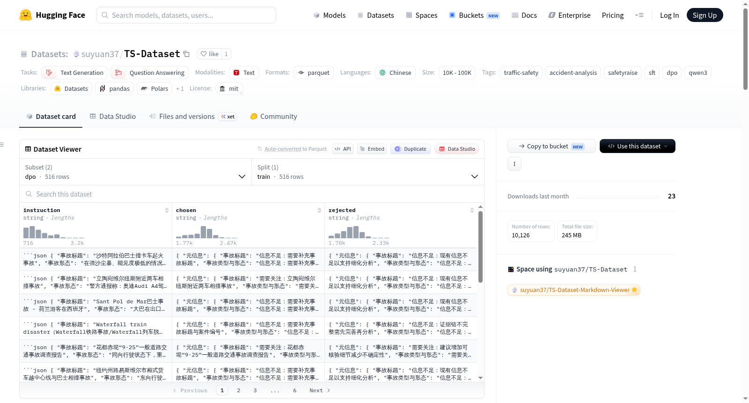Click the mit license tag
The height and width of the screenshot is (403, 749).
[x=229, y=88]
